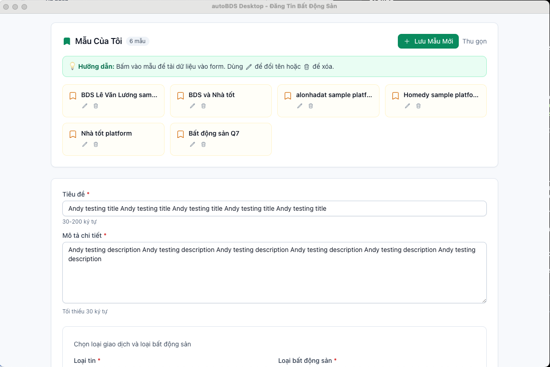Click bookmark icon of alonhadat sample card
The image size is (550, 367).
[x=288, y=96]
